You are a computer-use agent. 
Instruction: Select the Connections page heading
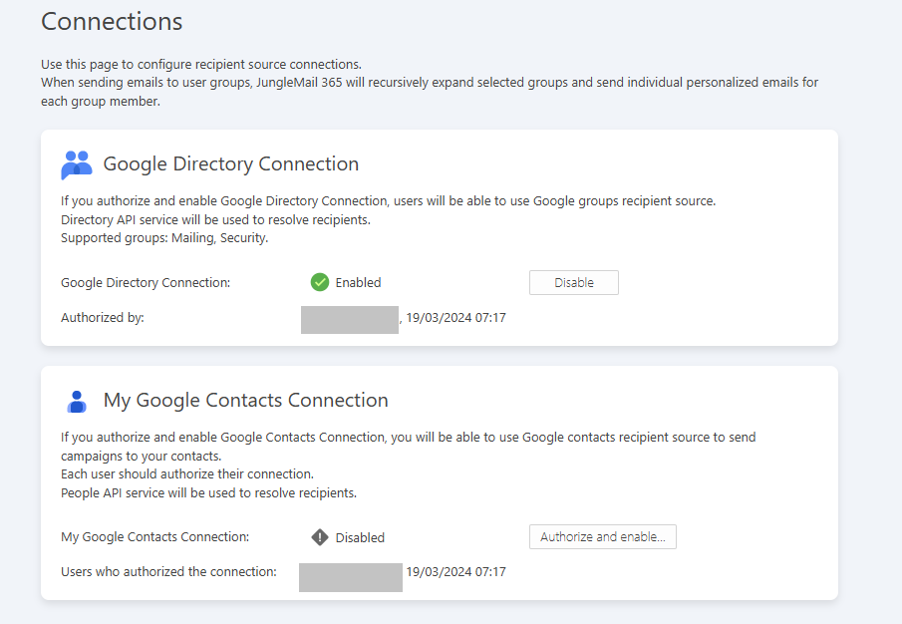tap(112, 22)
